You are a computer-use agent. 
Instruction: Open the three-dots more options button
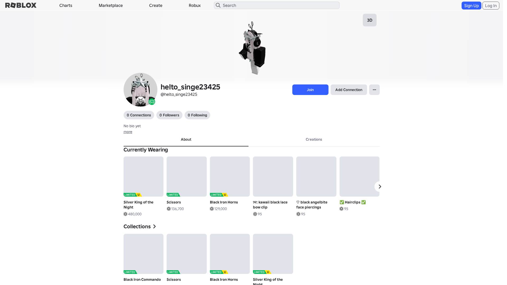(x=374, y=90)
